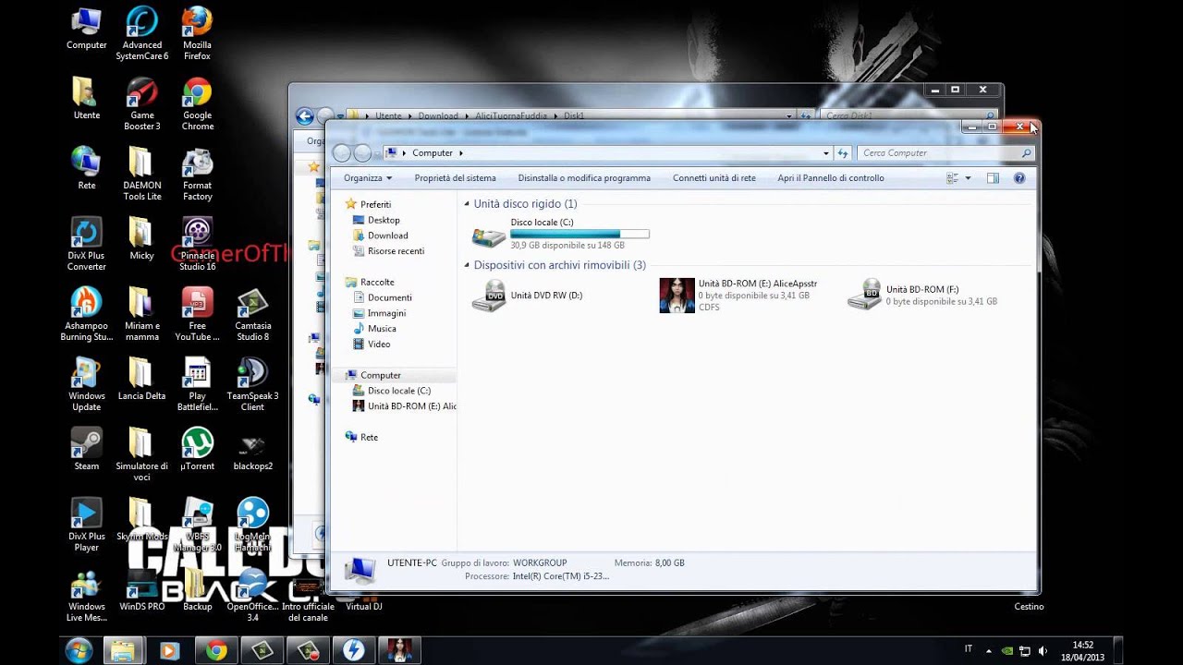Open the view options dropdown arrow
The image size is (1183, 665).
968,178
